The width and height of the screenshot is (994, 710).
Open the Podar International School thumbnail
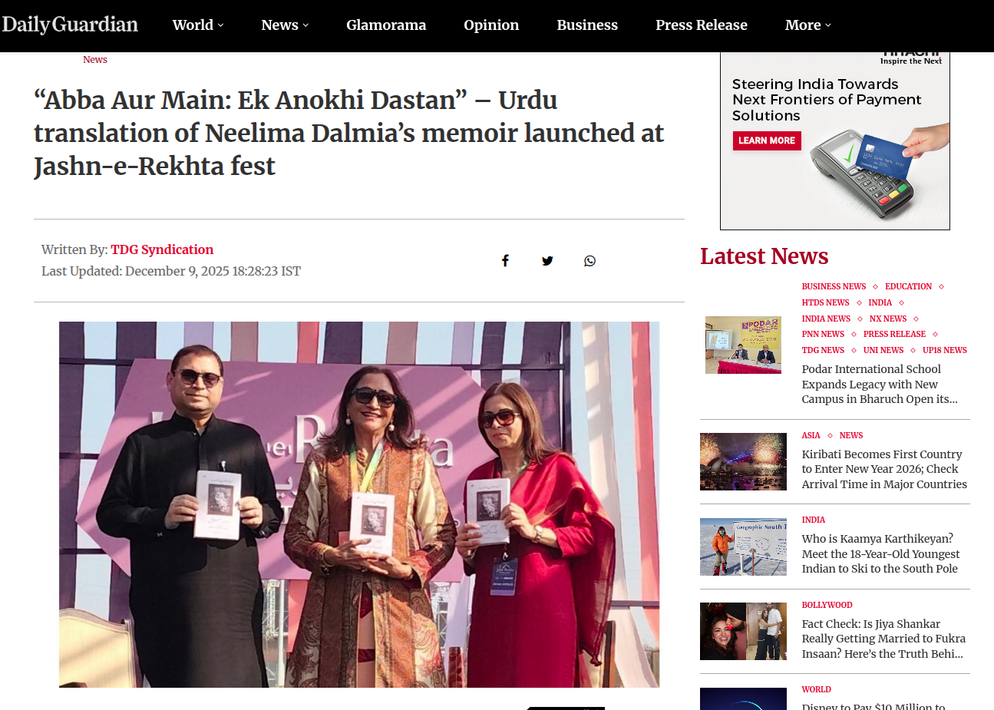(x=743, y=345)
